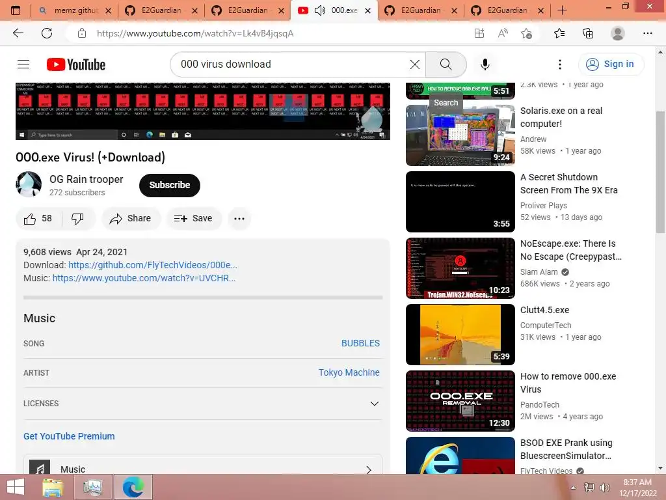
Task: Click the Share button
Action: 130,219
